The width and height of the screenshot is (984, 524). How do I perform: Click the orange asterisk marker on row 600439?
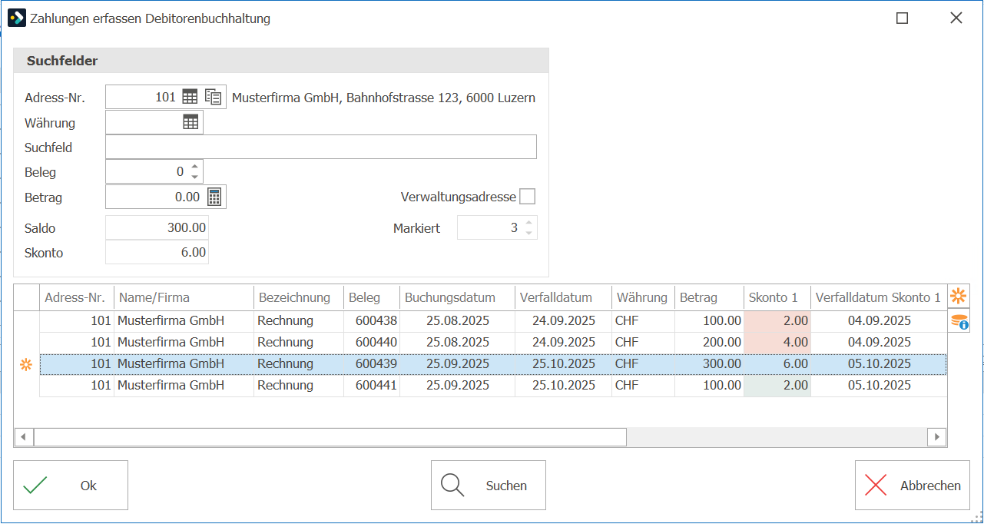[x=26, y=364]
